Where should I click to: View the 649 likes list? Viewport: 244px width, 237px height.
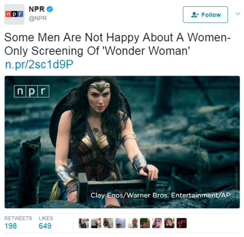[x=46, y=222]
